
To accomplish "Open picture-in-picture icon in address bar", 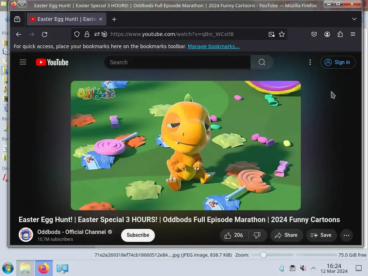I will (272, 34).
